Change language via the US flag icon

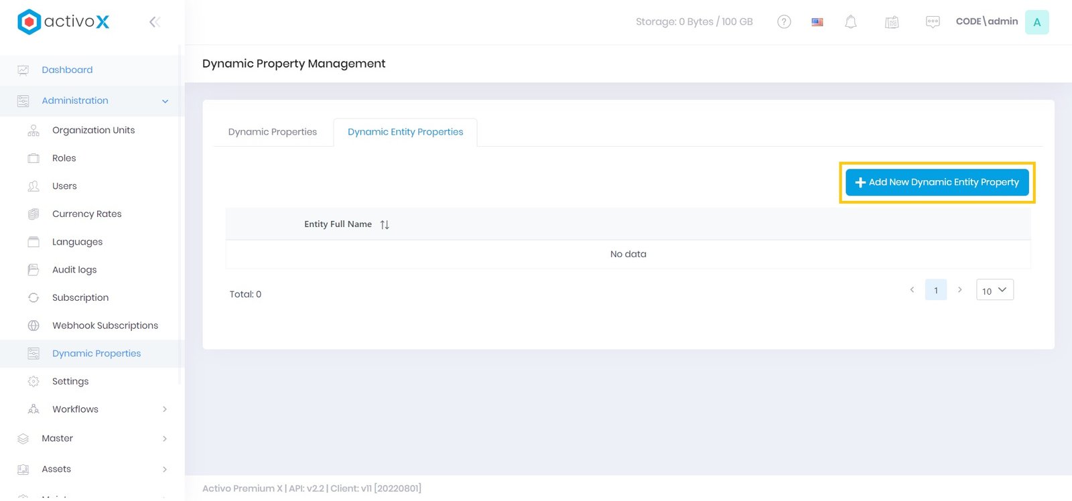817,22
